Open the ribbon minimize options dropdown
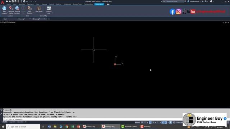Image resolution: width=230 pixels, height=129 pixels. [109, 4]
